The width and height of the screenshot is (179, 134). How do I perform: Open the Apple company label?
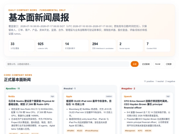tap(69, 96)
